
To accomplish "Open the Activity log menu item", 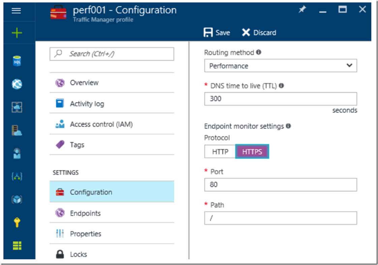I will click(x=112, y=104).
